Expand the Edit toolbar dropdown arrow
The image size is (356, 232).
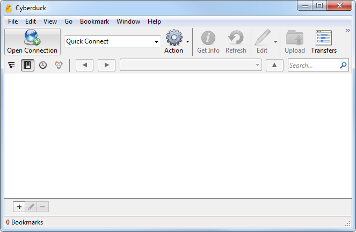[x=275, y=42]
